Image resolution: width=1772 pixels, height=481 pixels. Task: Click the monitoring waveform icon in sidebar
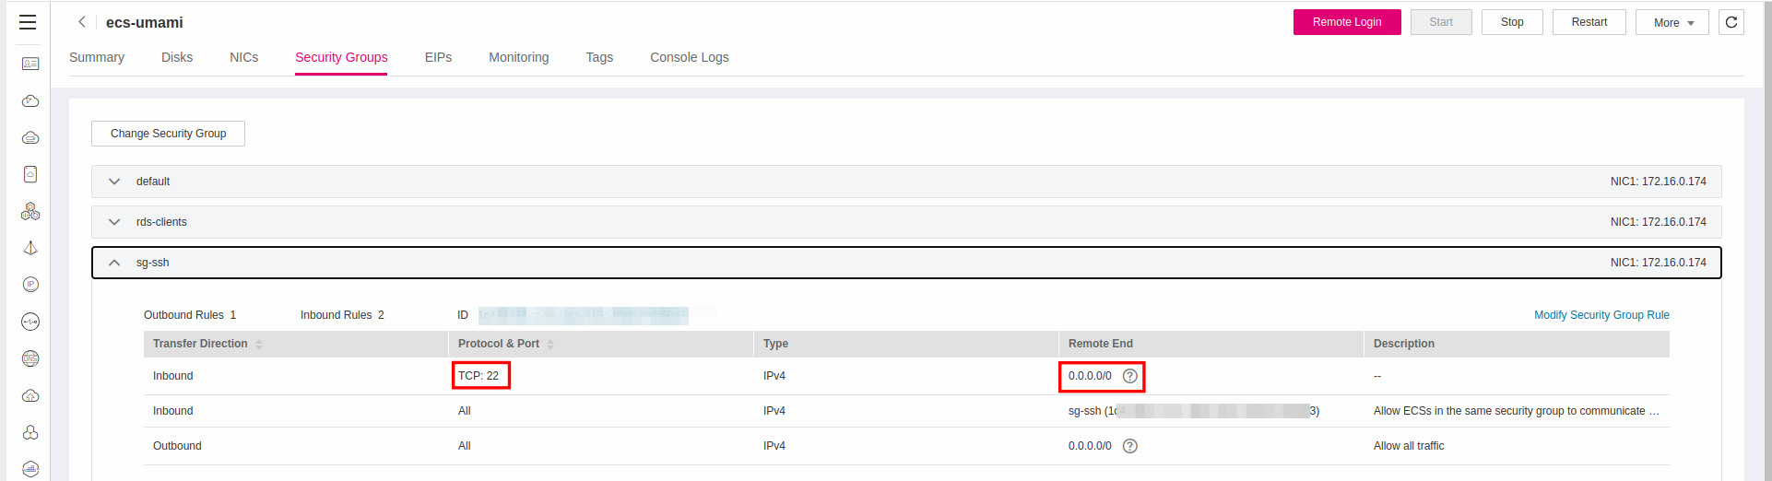pyautogui.click(x=30, y=322)
